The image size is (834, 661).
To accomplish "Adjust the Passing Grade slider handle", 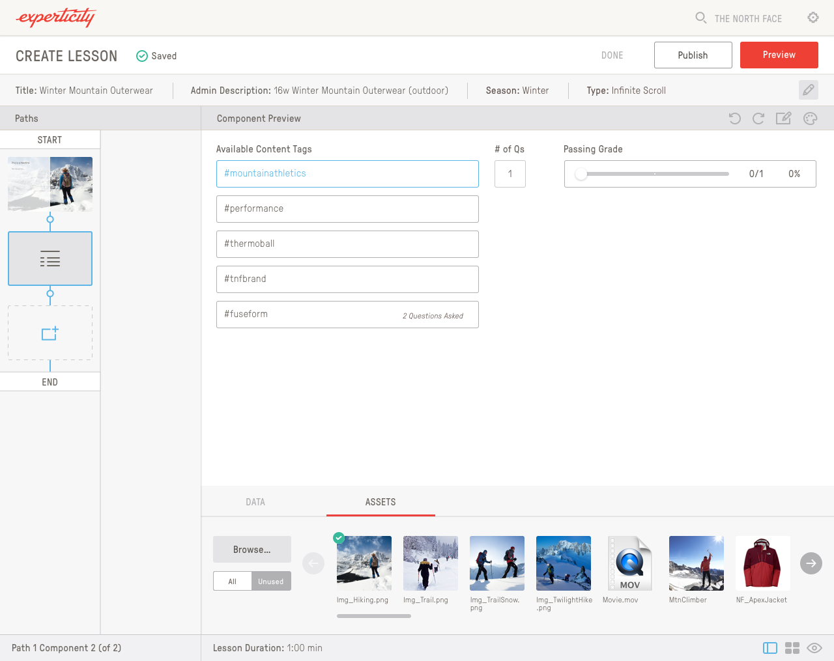I will coord(581,174).
